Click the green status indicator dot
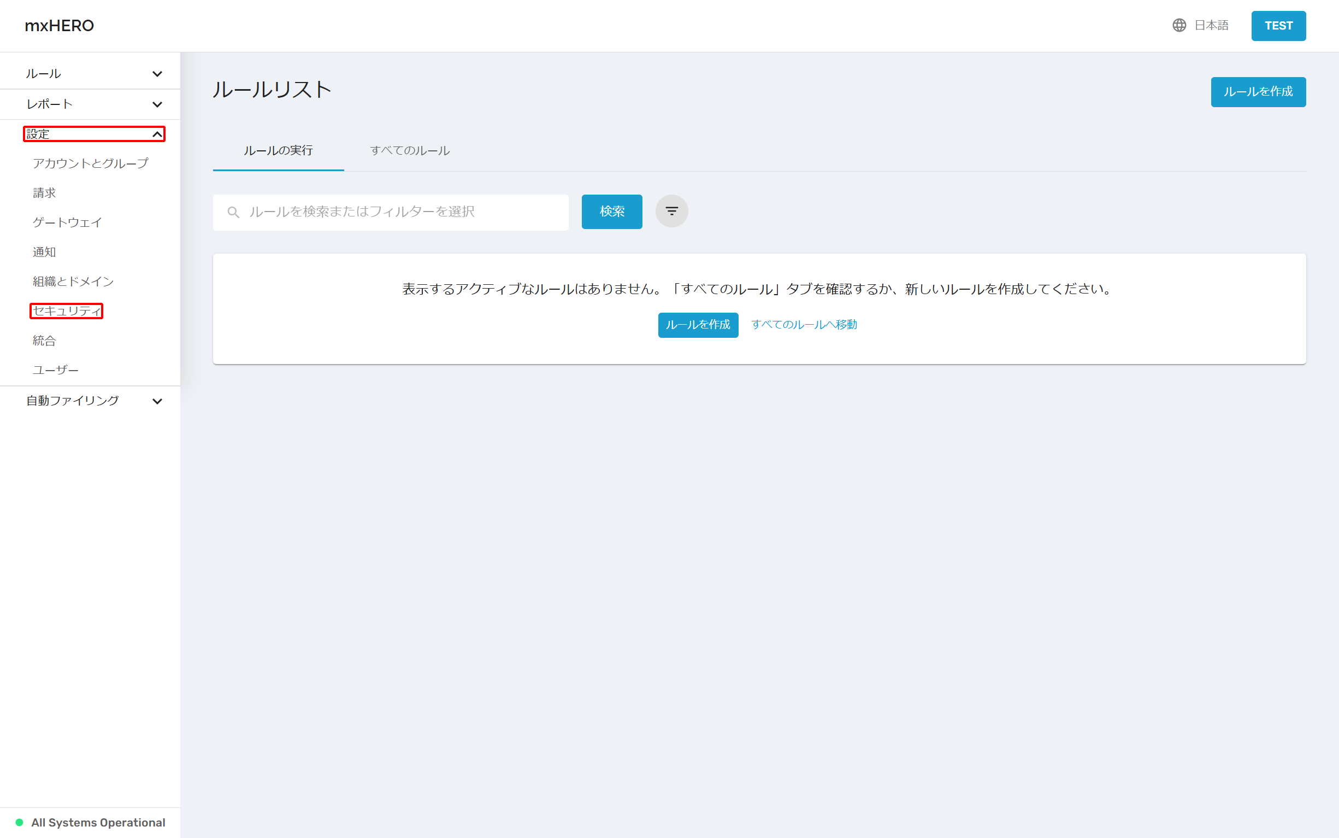Viewport: 1339px width, 838px height. [x=19, y=822]
